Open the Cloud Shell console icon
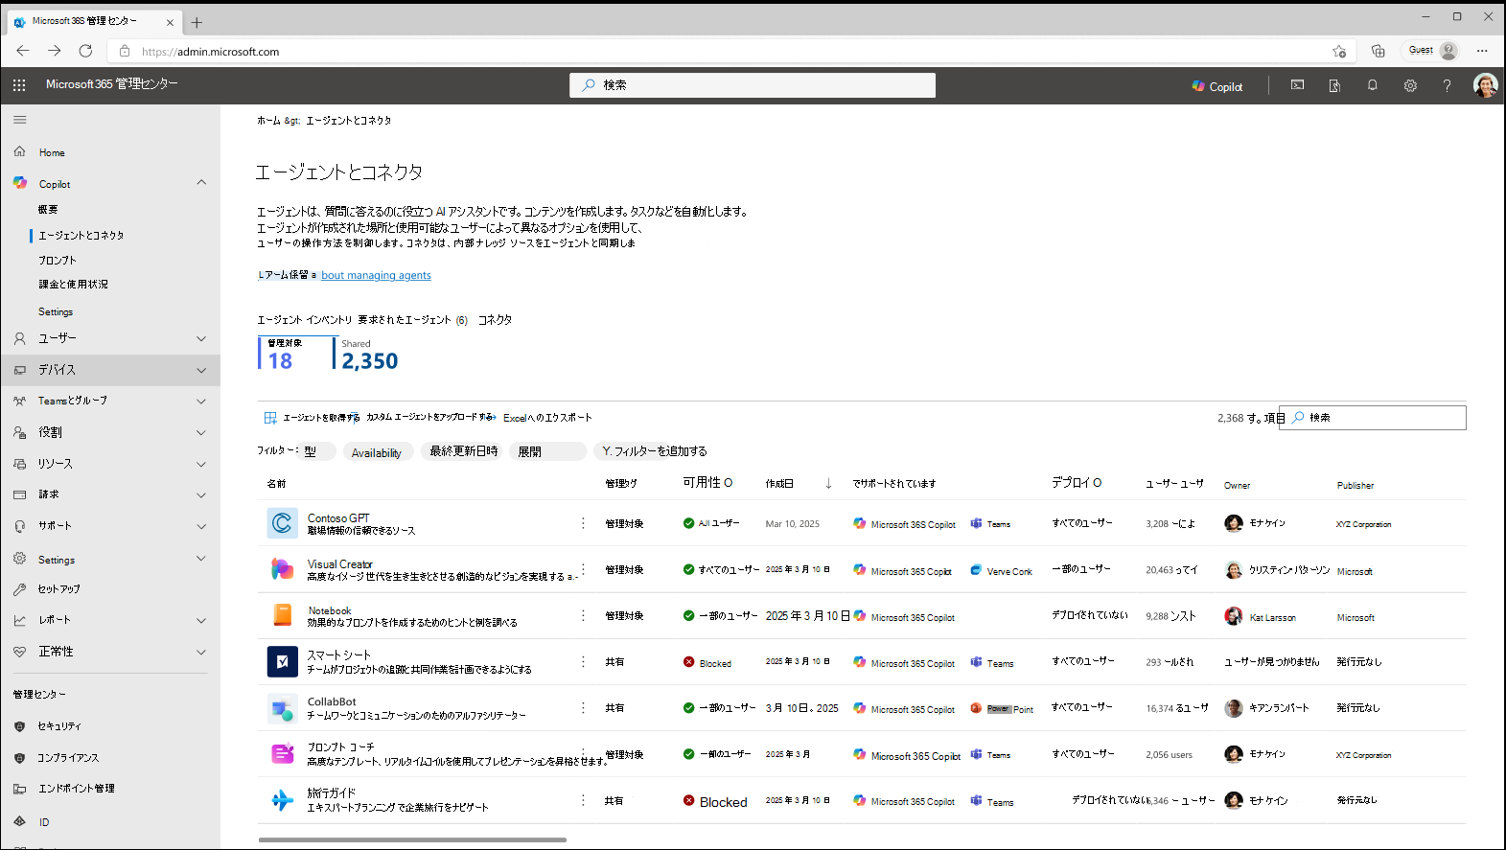Screen dimensions: 1506x850 click(x=1297, y=85)
